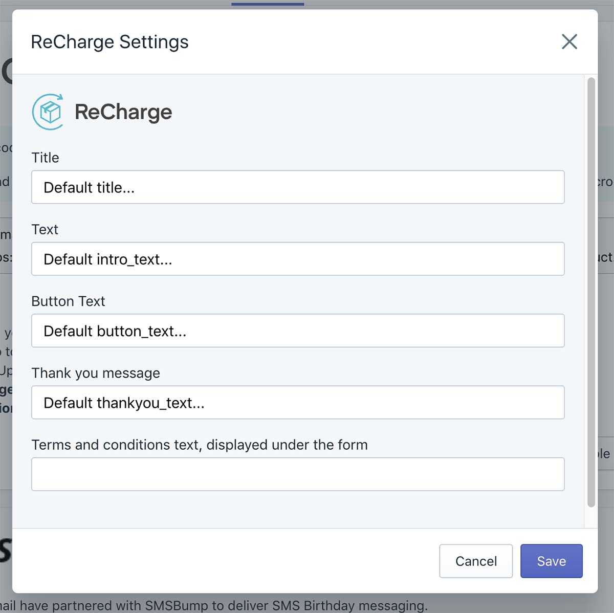Click the "ReCharge Settings" dialog heading
This screenshot has width=614, height=613.
(109, 42)
